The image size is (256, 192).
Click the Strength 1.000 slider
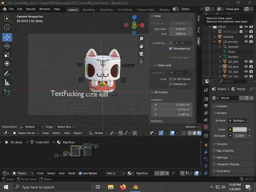[239, 136]
